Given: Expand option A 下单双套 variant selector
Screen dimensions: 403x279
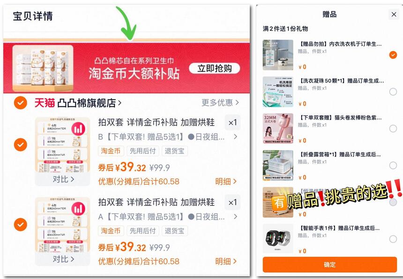Looking at the screenshot, I should coord(168,217).
